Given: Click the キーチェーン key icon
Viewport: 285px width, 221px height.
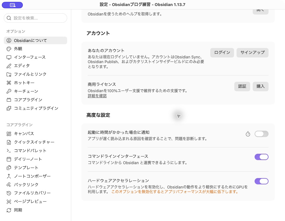Looking at the screenshot, I should [x=9, y=91].
